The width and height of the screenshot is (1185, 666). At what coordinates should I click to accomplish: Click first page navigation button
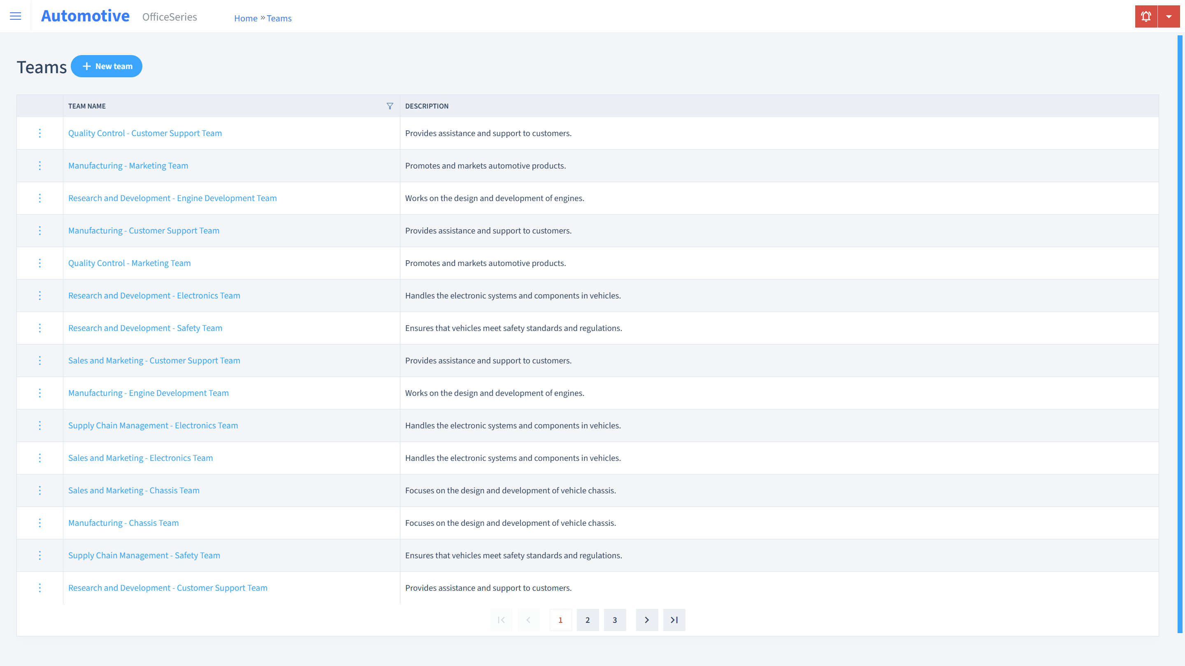[x=501, y=620]
